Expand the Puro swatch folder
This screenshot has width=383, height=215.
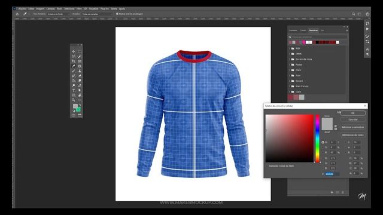[290, 76]
